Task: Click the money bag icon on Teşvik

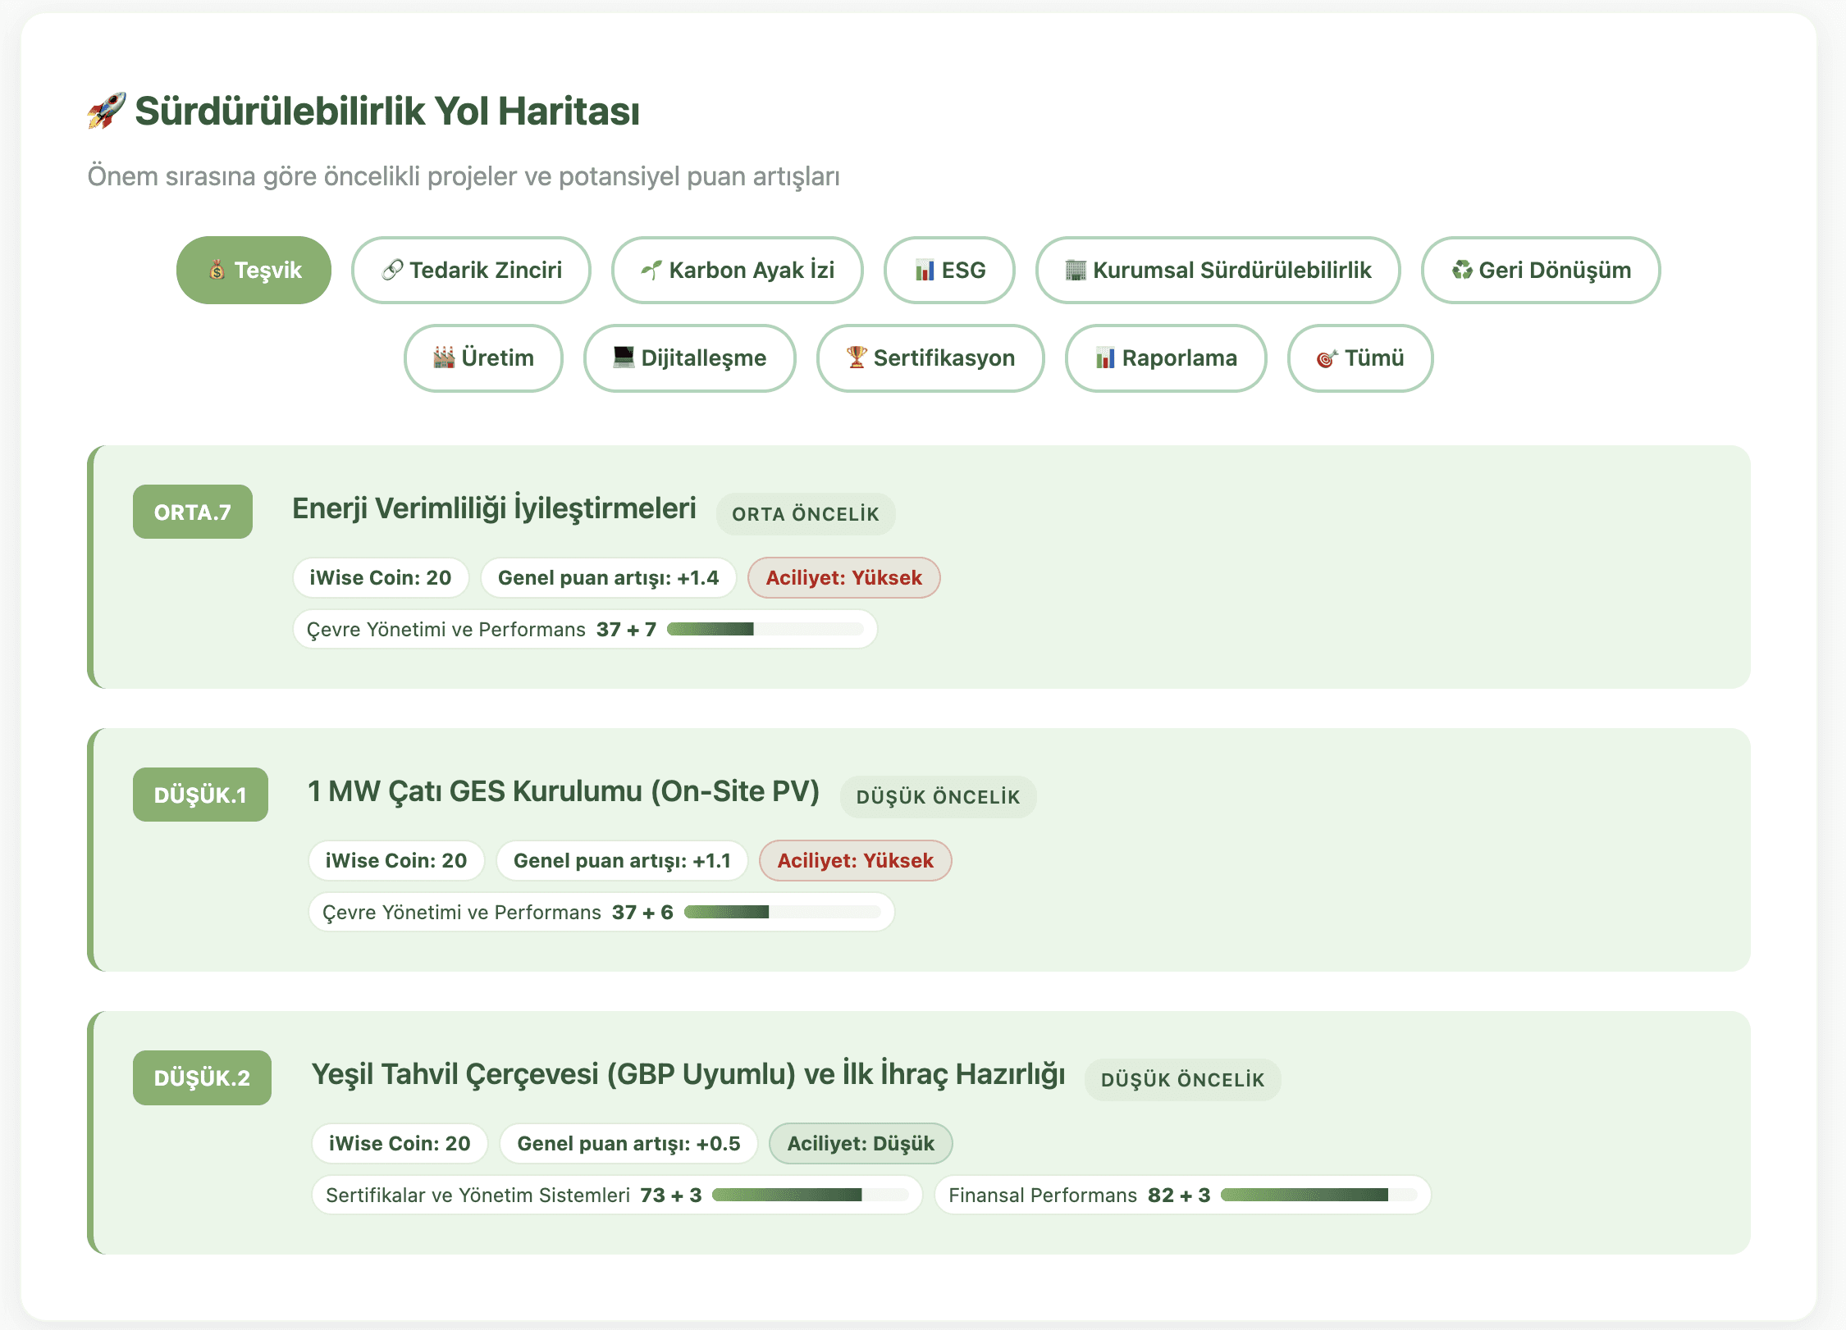Action: (x=217, y=270)
